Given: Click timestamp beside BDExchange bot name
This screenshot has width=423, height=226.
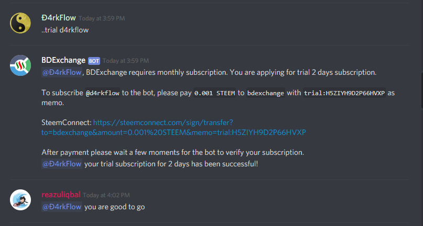Looking at the screenshot, I should 126,61.
